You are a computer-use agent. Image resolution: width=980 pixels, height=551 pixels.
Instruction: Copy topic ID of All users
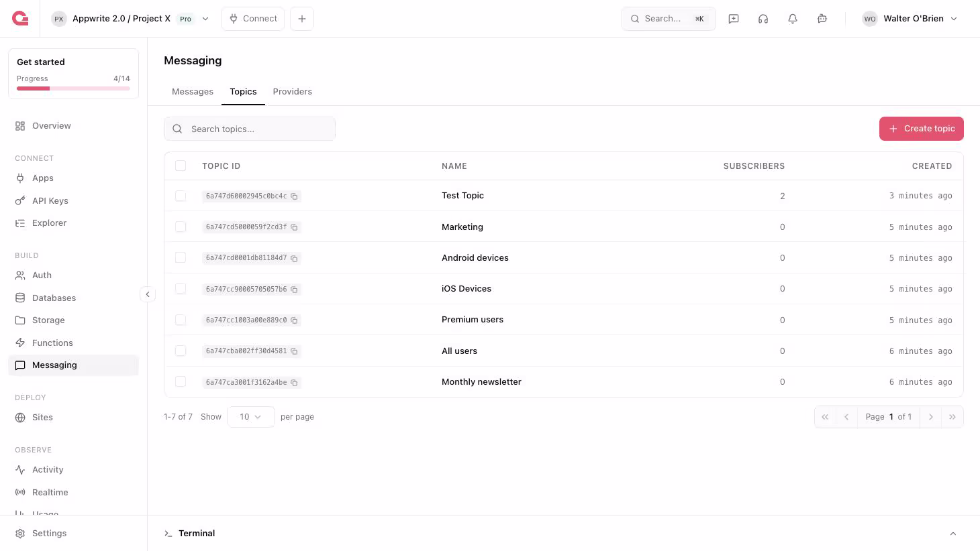point(294,351)
